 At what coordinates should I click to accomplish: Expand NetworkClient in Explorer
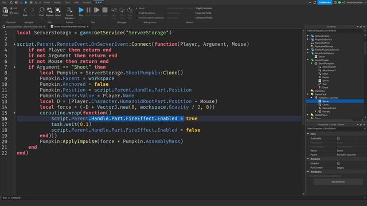pos(308,36)
